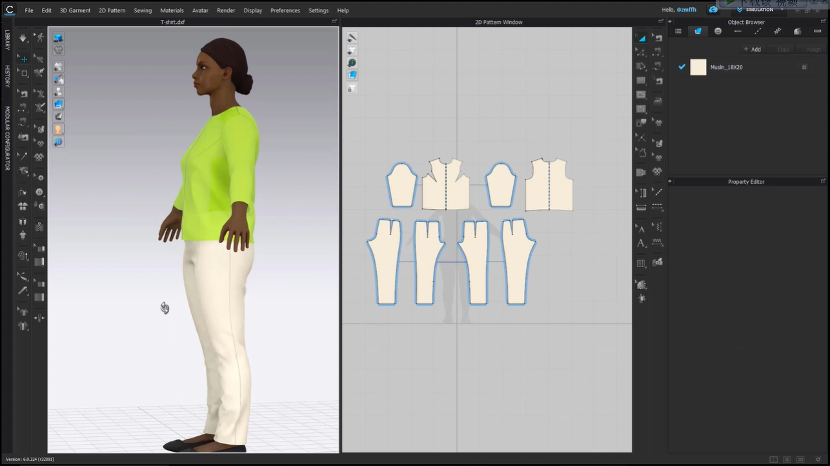Select the blue Select/Move tool in 3D toolbar
Viewport: 830px width, 466px height.
23,59
